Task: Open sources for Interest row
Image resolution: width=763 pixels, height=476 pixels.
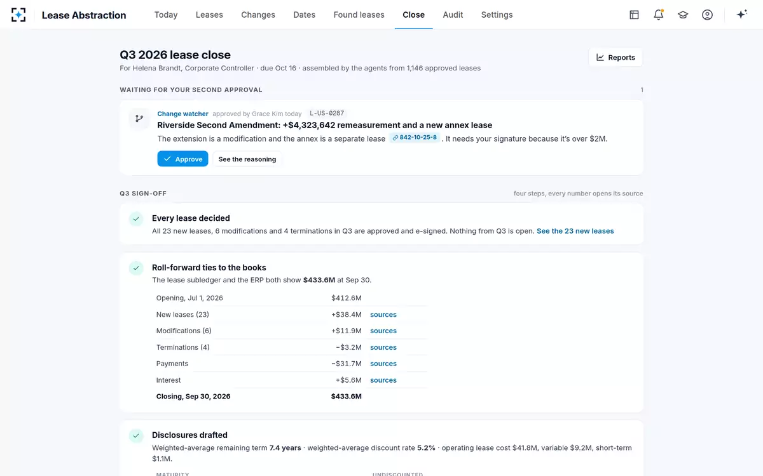Action: pyautogui.click(x=383, y=380)
